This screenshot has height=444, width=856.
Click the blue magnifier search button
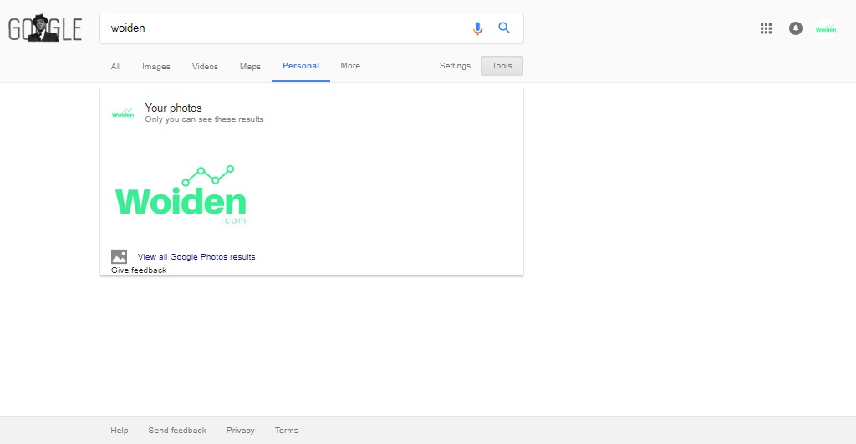click(504, 28)
